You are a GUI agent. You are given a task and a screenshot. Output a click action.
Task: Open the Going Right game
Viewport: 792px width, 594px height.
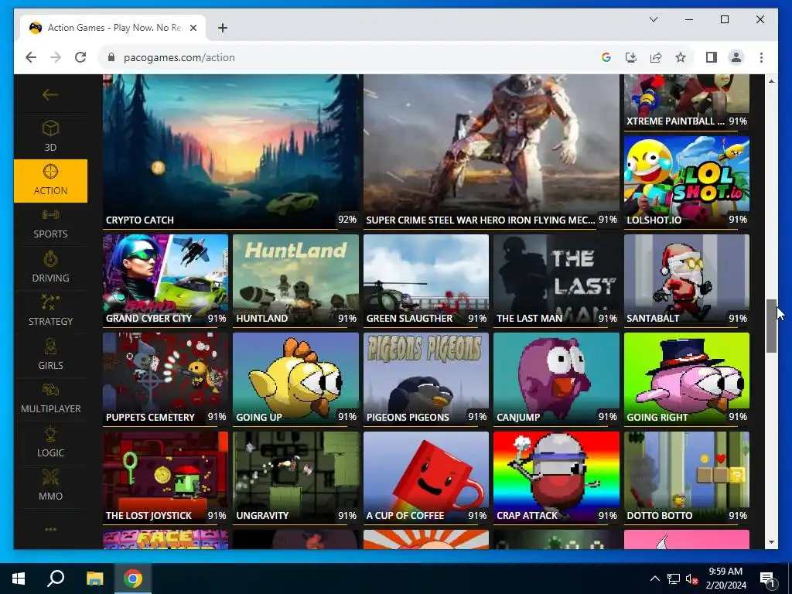tap(687, 379)
